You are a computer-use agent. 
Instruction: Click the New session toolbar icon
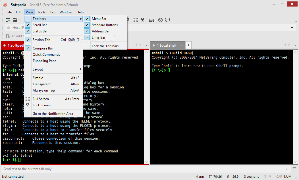tap(8, 20)
